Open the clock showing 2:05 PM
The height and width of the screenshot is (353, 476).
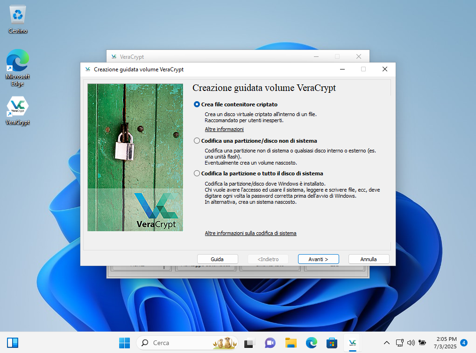tap(446, 343)
